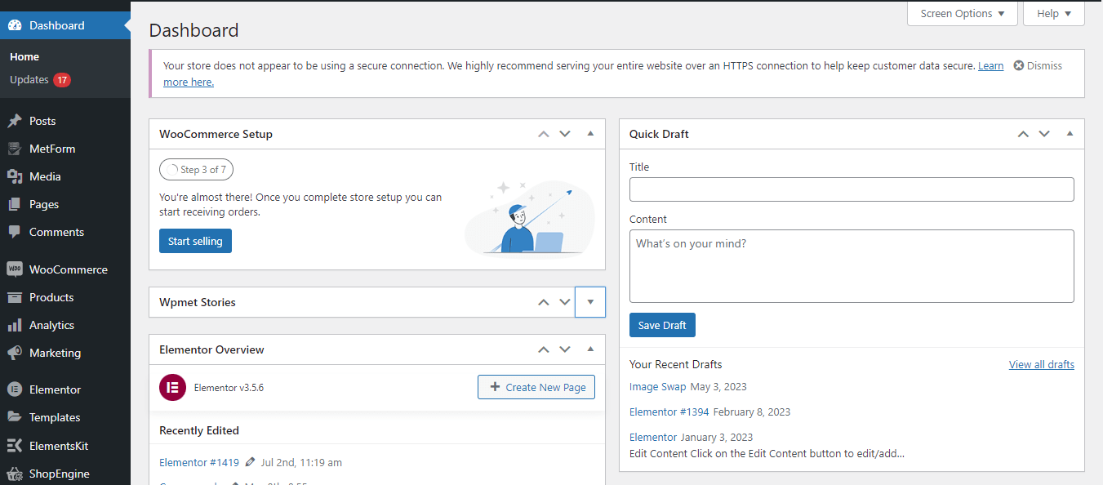Move WooCommerce Setup widget up

[544, 134]
